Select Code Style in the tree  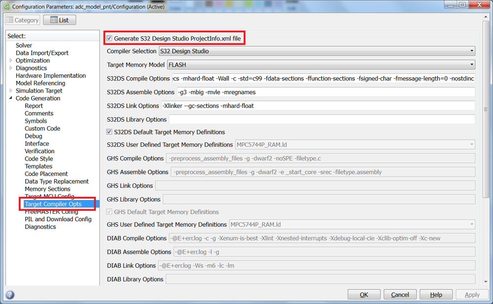(38, 159)
